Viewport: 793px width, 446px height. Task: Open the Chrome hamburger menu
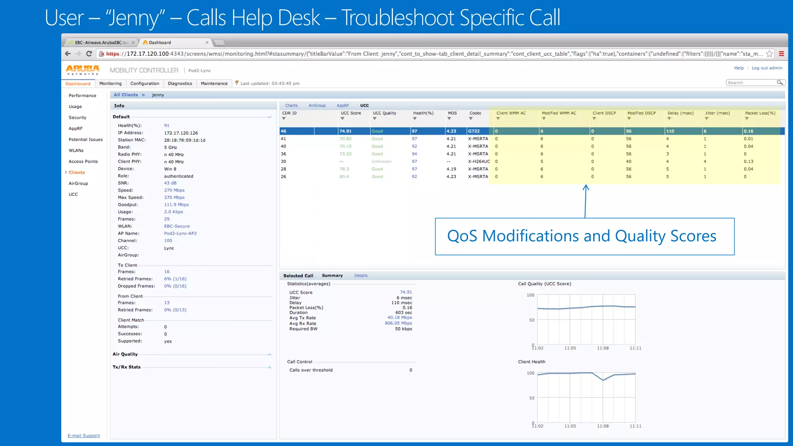pyautogui.click(x=781, y=54)
